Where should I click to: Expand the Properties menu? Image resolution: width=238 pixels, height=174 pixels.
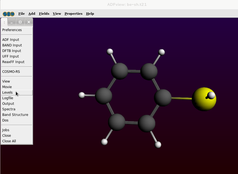[x=73, y=14]
